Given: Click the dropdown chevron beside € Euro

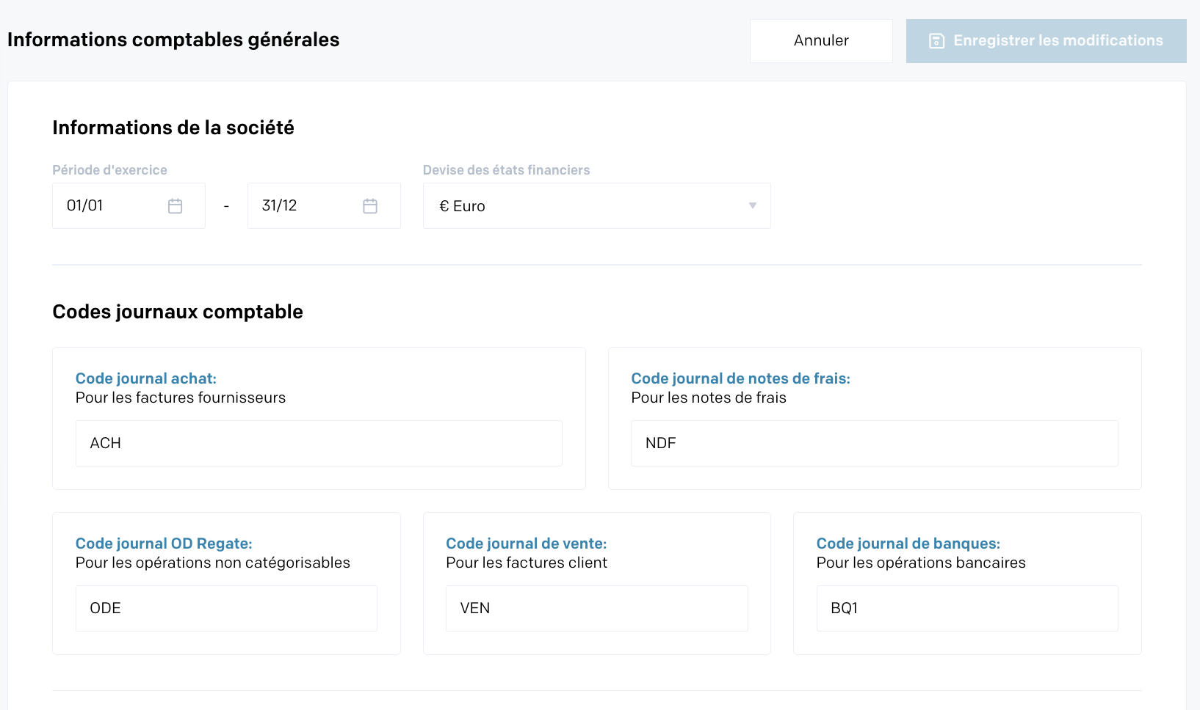Looking at the screenshot, I should coord(751,206).
